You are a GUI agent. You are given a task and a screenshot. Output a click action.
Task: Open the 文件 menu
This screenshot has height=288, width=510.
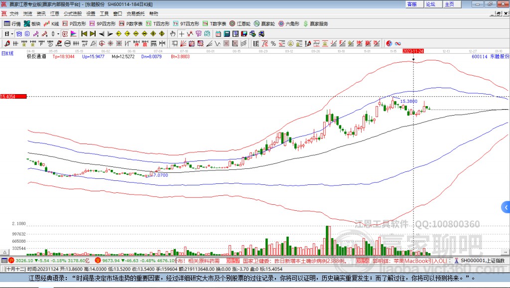[x=14, y=13]
